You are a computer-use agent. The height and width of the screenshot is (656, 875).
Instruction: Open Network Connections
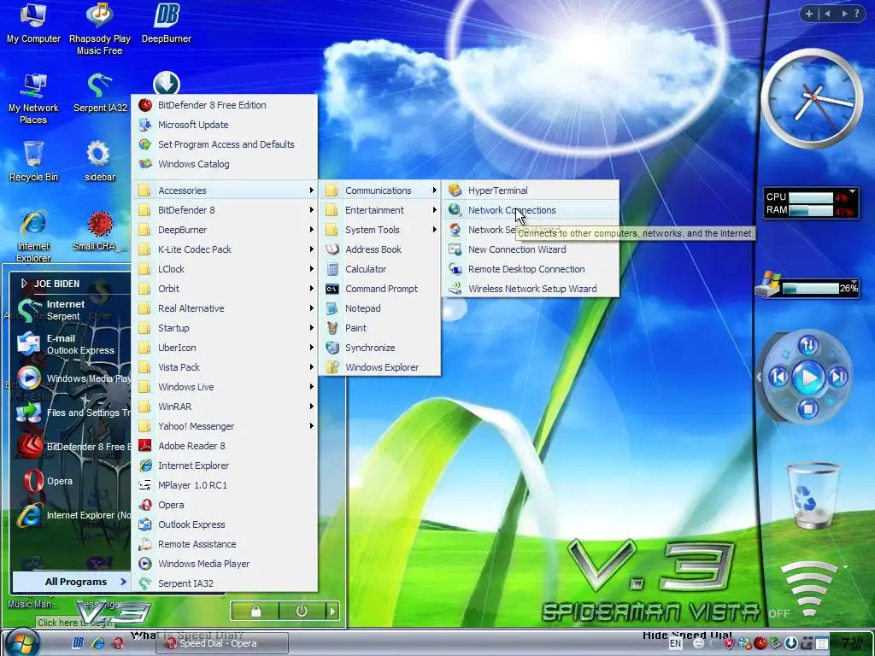pyautogui.click(x=531, y=210)
